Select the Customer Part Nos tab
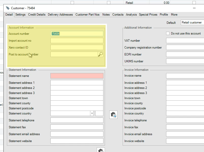Screen dimensions: 204x152 click(88, 15)
